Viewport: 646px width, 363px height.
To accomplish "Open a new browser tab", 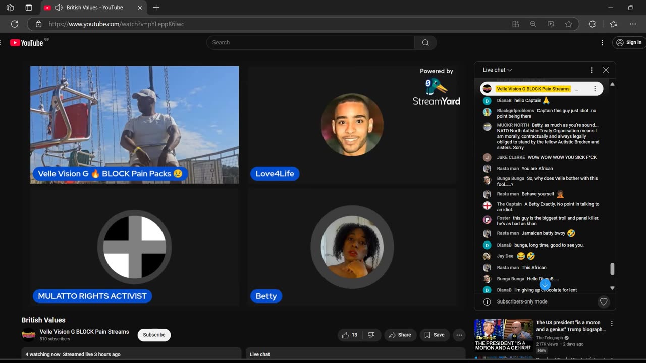I will pyautogui.click(x=156, y=8).
